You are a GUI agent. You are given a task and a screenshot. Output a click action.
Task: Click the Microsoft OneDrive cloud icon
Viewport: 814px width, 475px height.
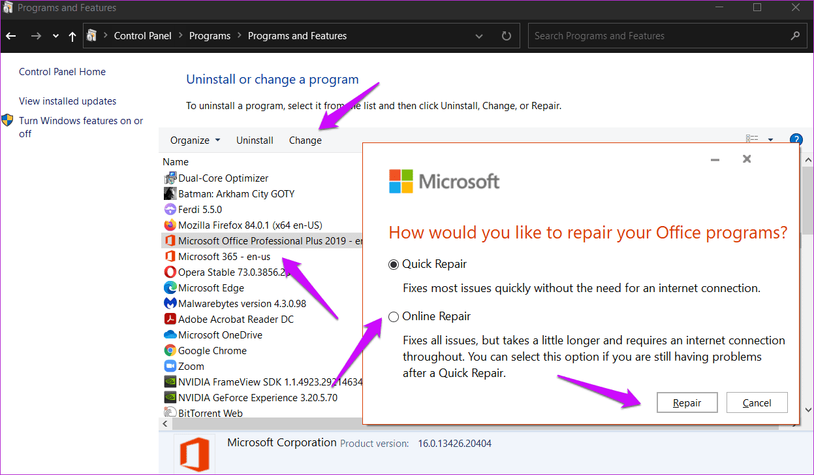click(170, 335)
